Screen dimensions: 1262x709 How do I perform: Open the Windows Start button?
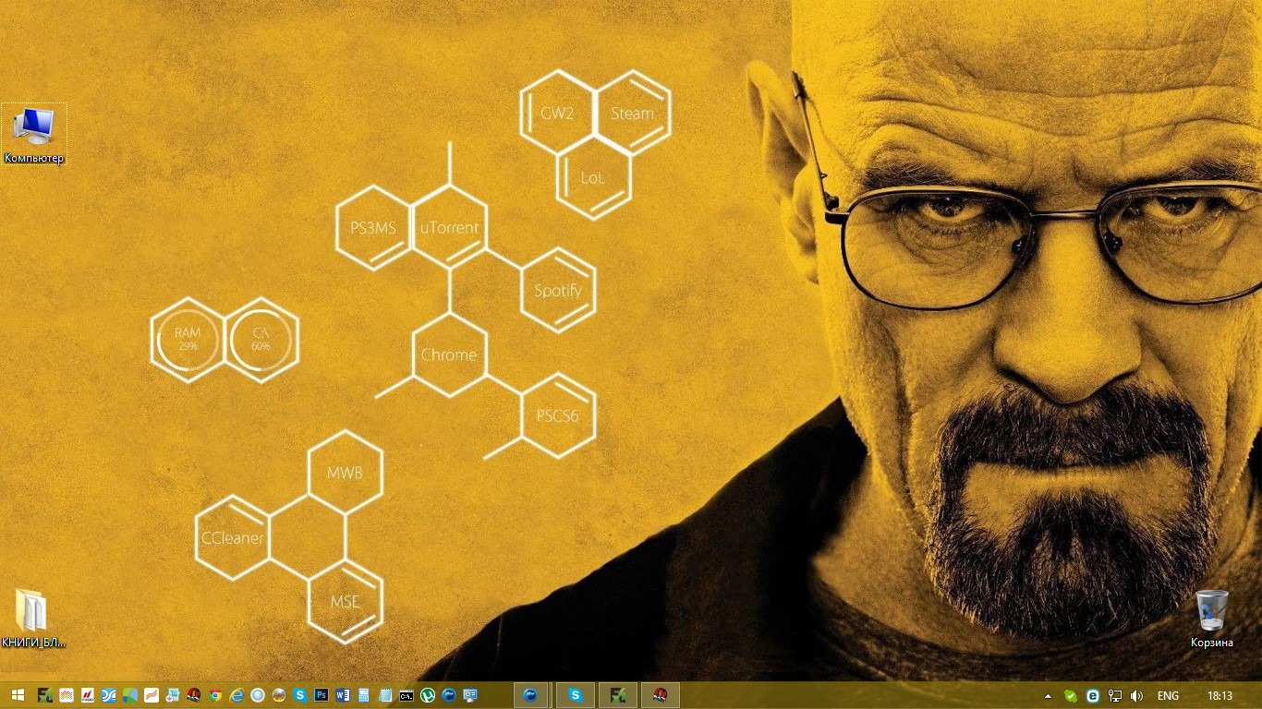18,695
